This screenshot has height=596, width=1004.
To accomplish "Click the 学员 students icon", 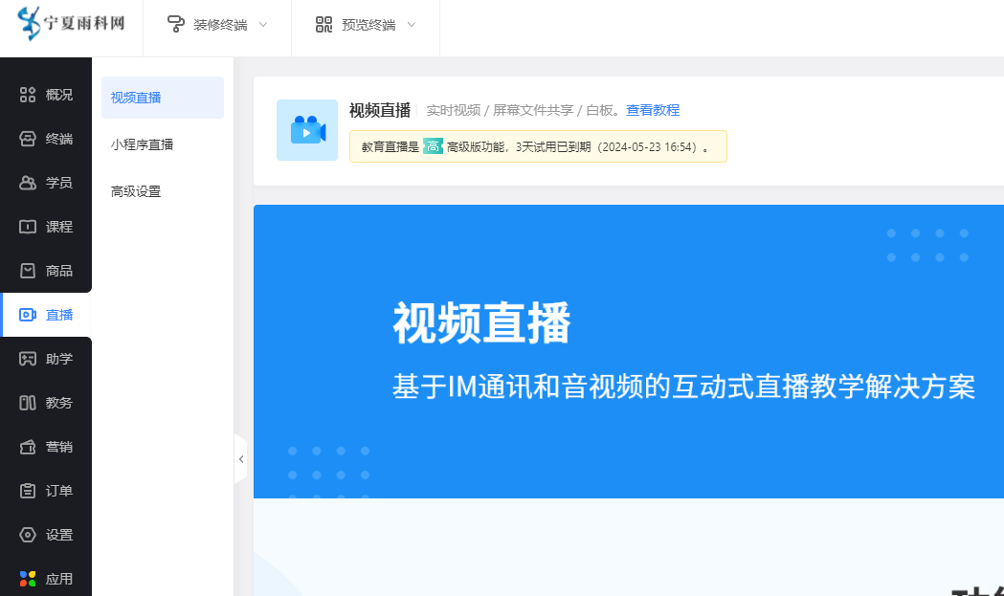I will (28, 183).
